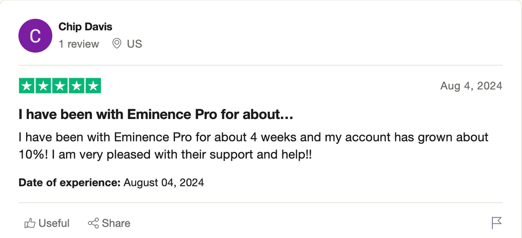
Task: Click the share network icon
Action: tap(93, 223)
